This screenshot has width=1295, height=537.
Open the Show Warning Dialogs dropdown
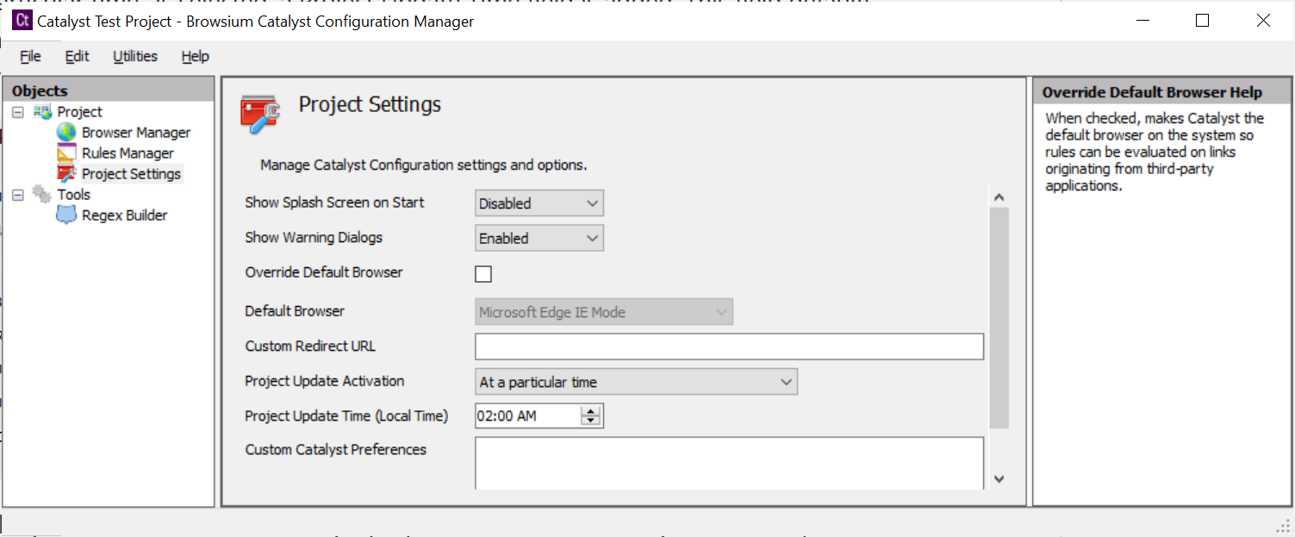click(x=591, y=238)
